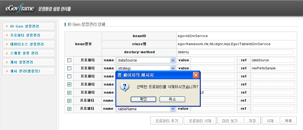This screenshot has height=130, width=303.
Task: Open 캐시 관리(템플릿) menu item
Action: click(x=29, y=71)
